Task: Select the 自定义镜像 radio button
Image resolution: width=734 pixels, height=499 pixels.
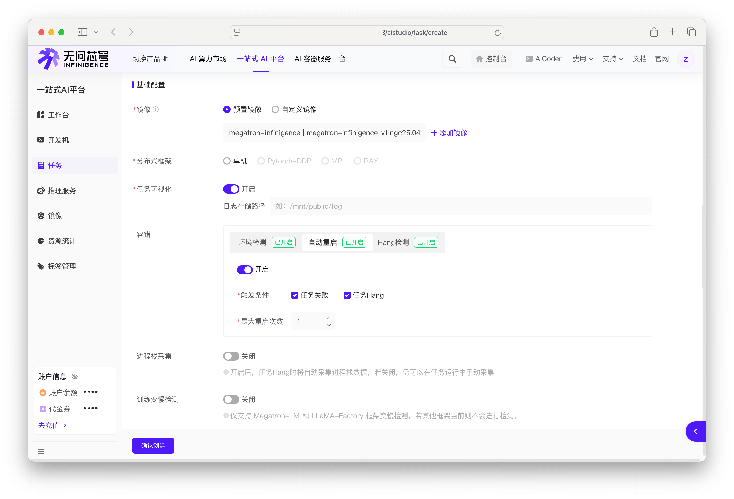Action: [x=275, y=109]
